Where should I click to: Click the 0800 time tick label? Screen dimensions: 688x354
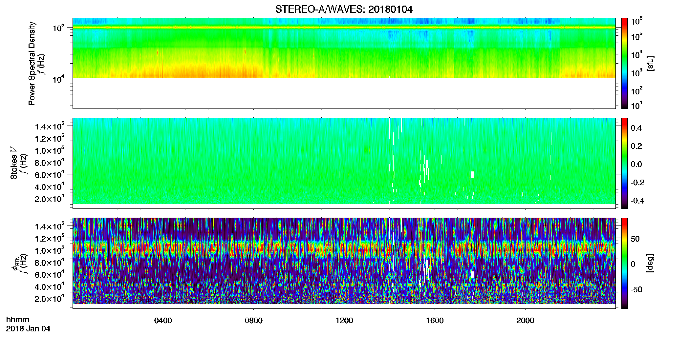point(254,321)
